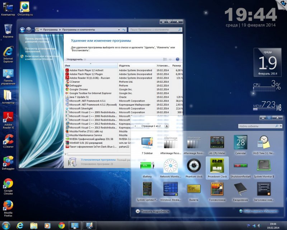Select Adobe Flash Player 12 ActiveX row

point(123,70)
